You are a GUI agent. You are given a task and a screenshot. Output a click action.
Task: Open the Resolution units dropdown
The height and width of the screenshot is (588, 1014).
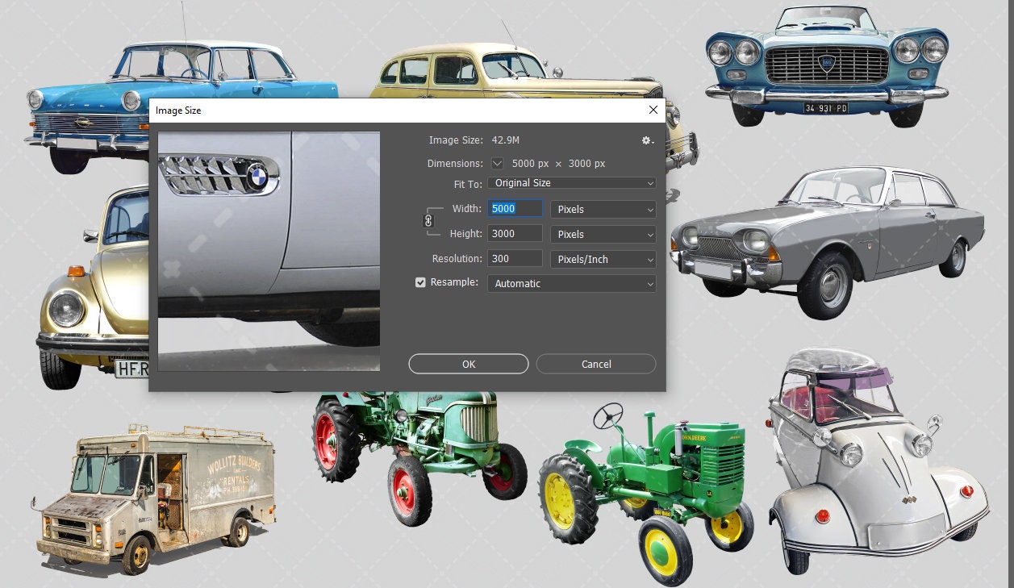pos(603,259)
